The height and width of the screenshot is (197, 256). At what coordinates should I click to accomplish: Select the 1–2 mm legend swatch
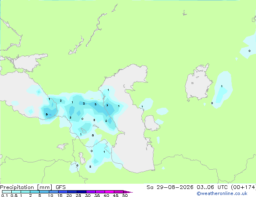coord(25,192)
